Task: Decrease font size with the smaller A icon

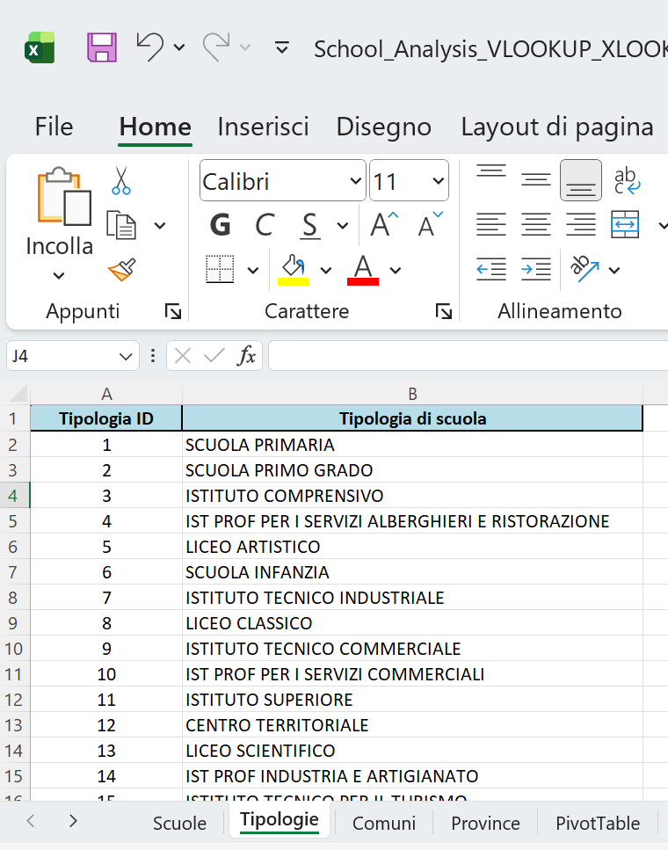Action: coord(425,225)
